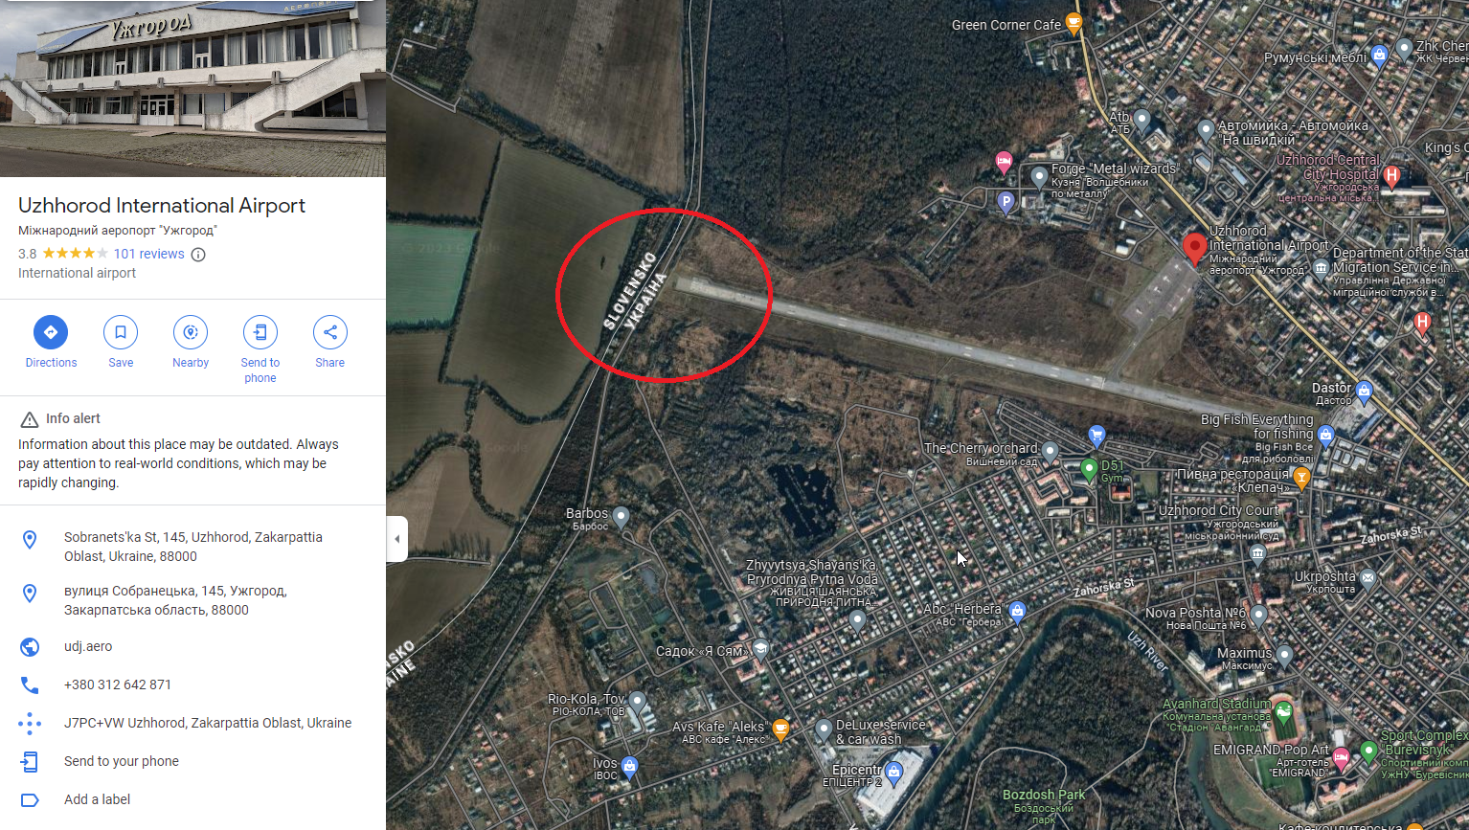Select the Epicentr shopping marker on map
This screenshot has width=1469, height=830.
click(x=893, y=773)
